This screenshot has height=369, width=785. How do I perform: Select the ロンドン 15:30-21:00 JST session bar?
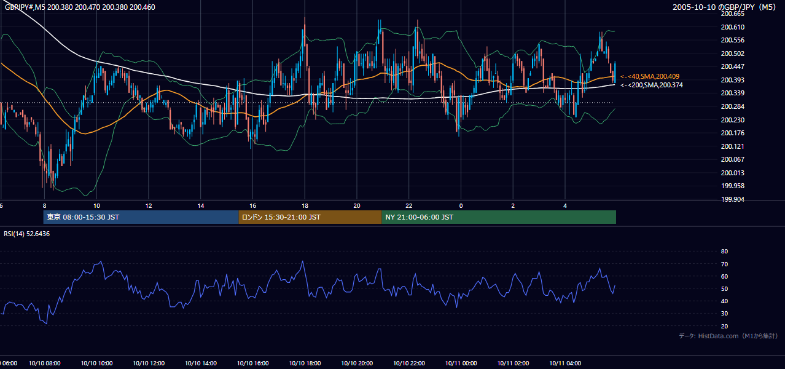tap(310, 217)
